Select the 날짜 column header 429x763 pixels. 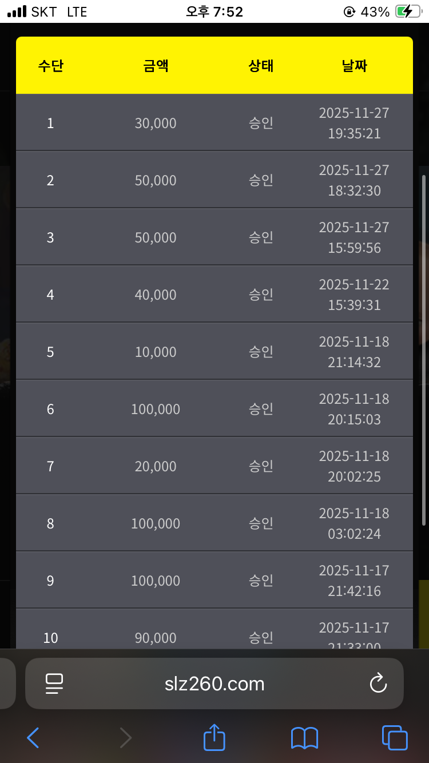pos(354,66)
